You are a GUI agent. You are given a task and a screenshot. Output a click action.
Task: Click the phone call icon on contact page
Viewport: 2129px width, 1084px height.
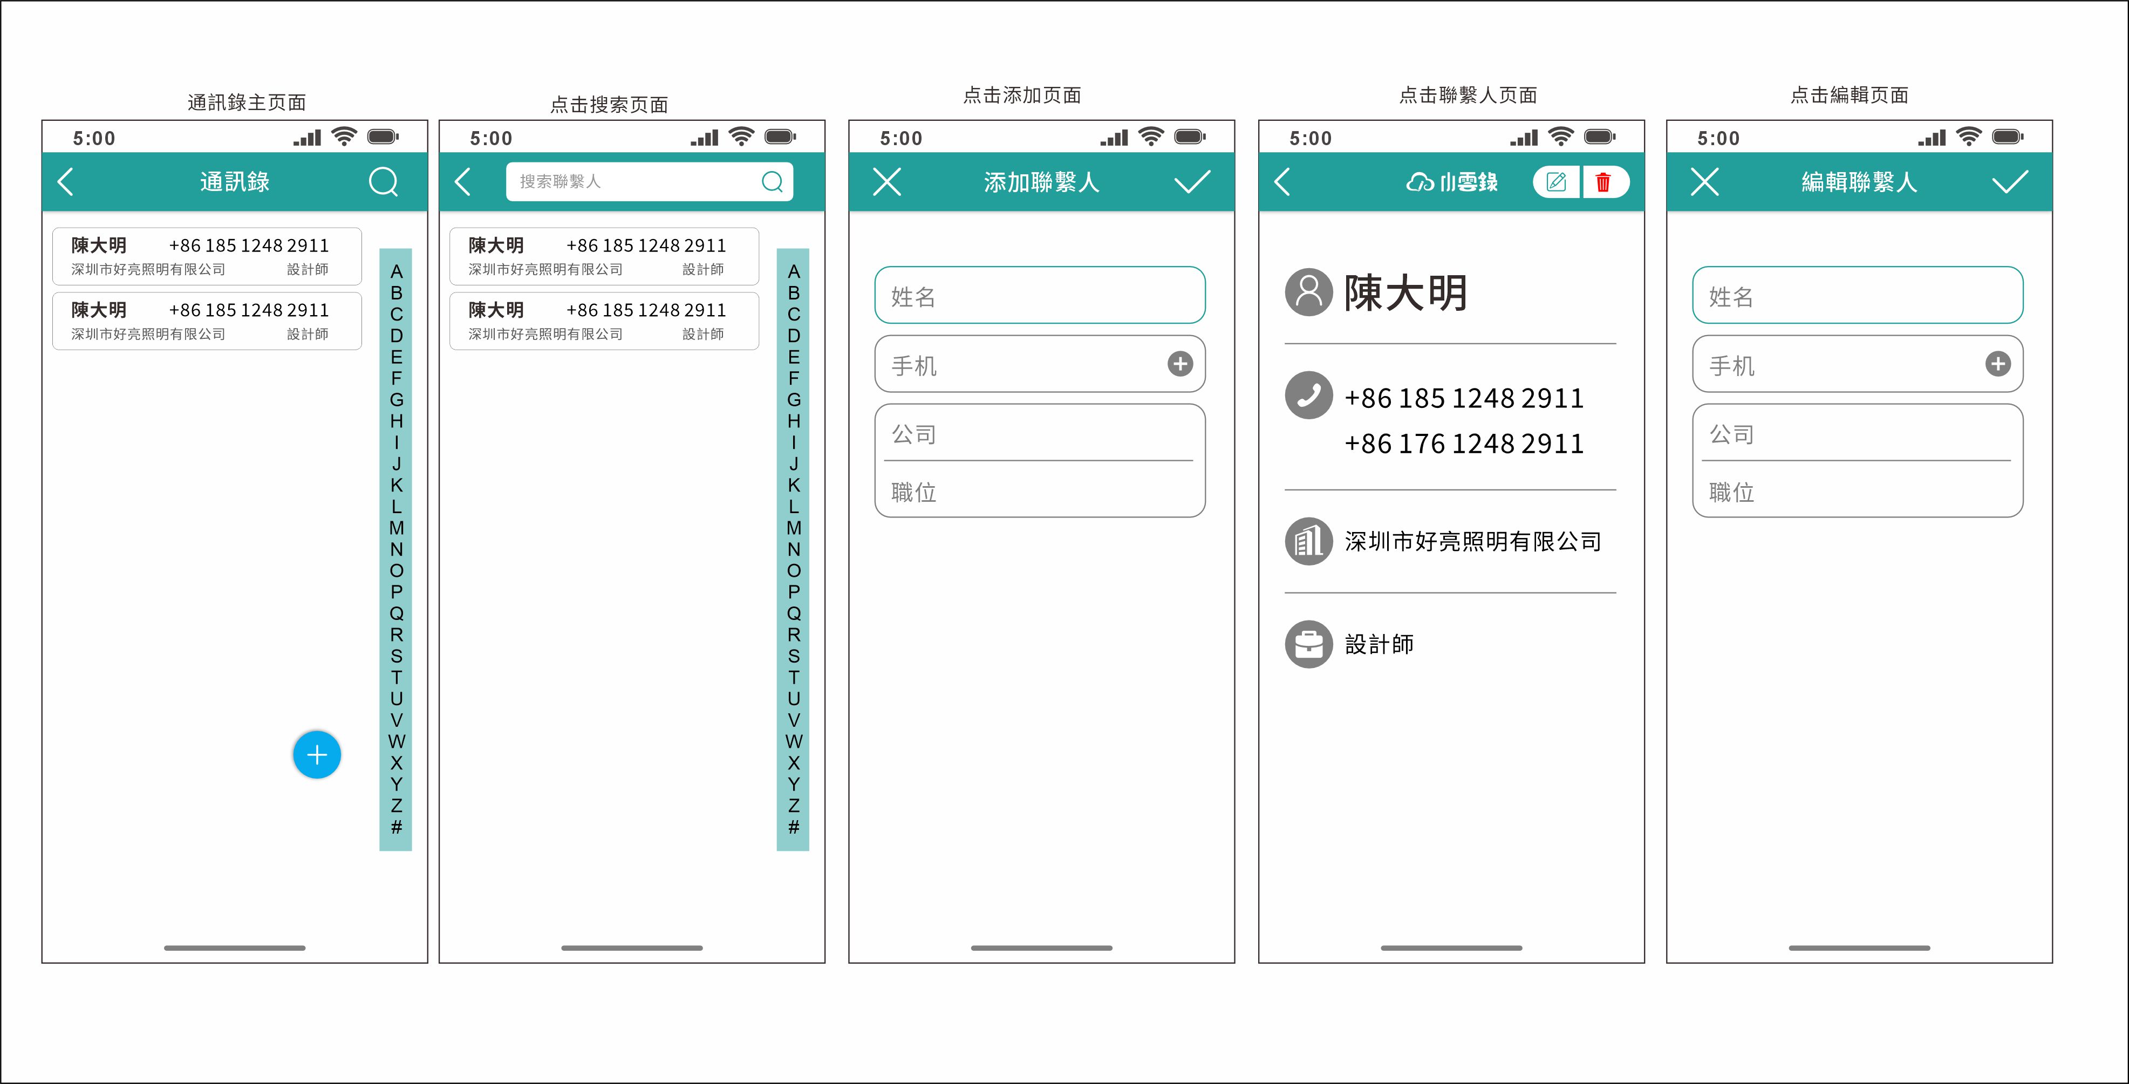pyautogui.click(x=1308, y=396)
